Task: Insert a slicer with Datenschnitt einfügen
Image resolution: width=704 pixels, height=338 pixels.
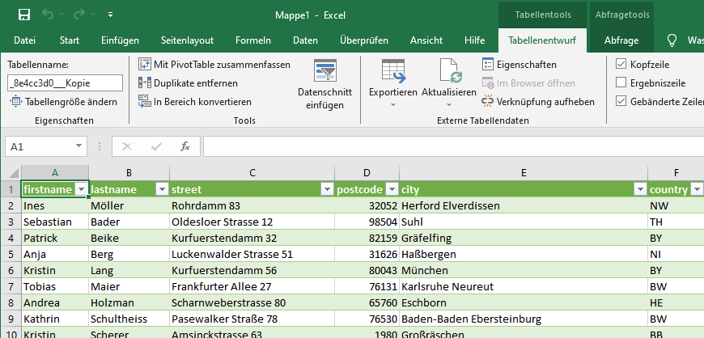Action: pos(324,71)
